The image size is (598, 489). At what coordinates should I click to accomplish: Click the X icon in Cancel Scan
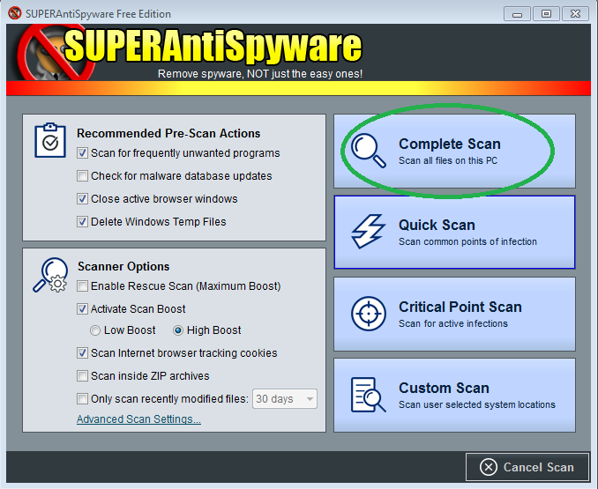(x=489, y=467)
